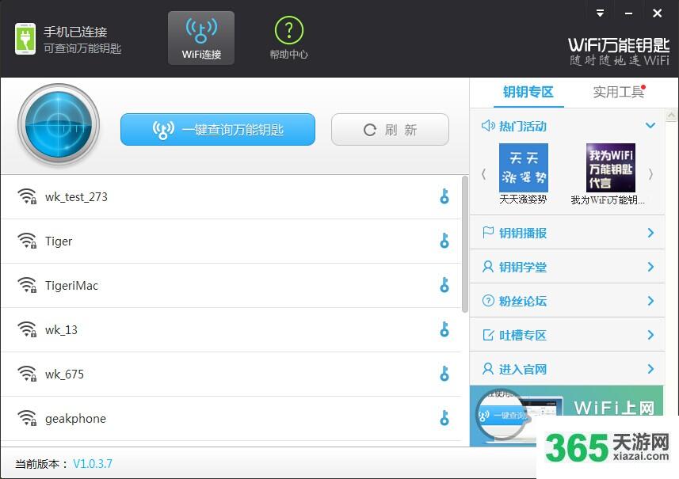Click the radar scan globe icon
Image resolution: width=679 pixels, height=479 pixels.
tap(59, 125)
